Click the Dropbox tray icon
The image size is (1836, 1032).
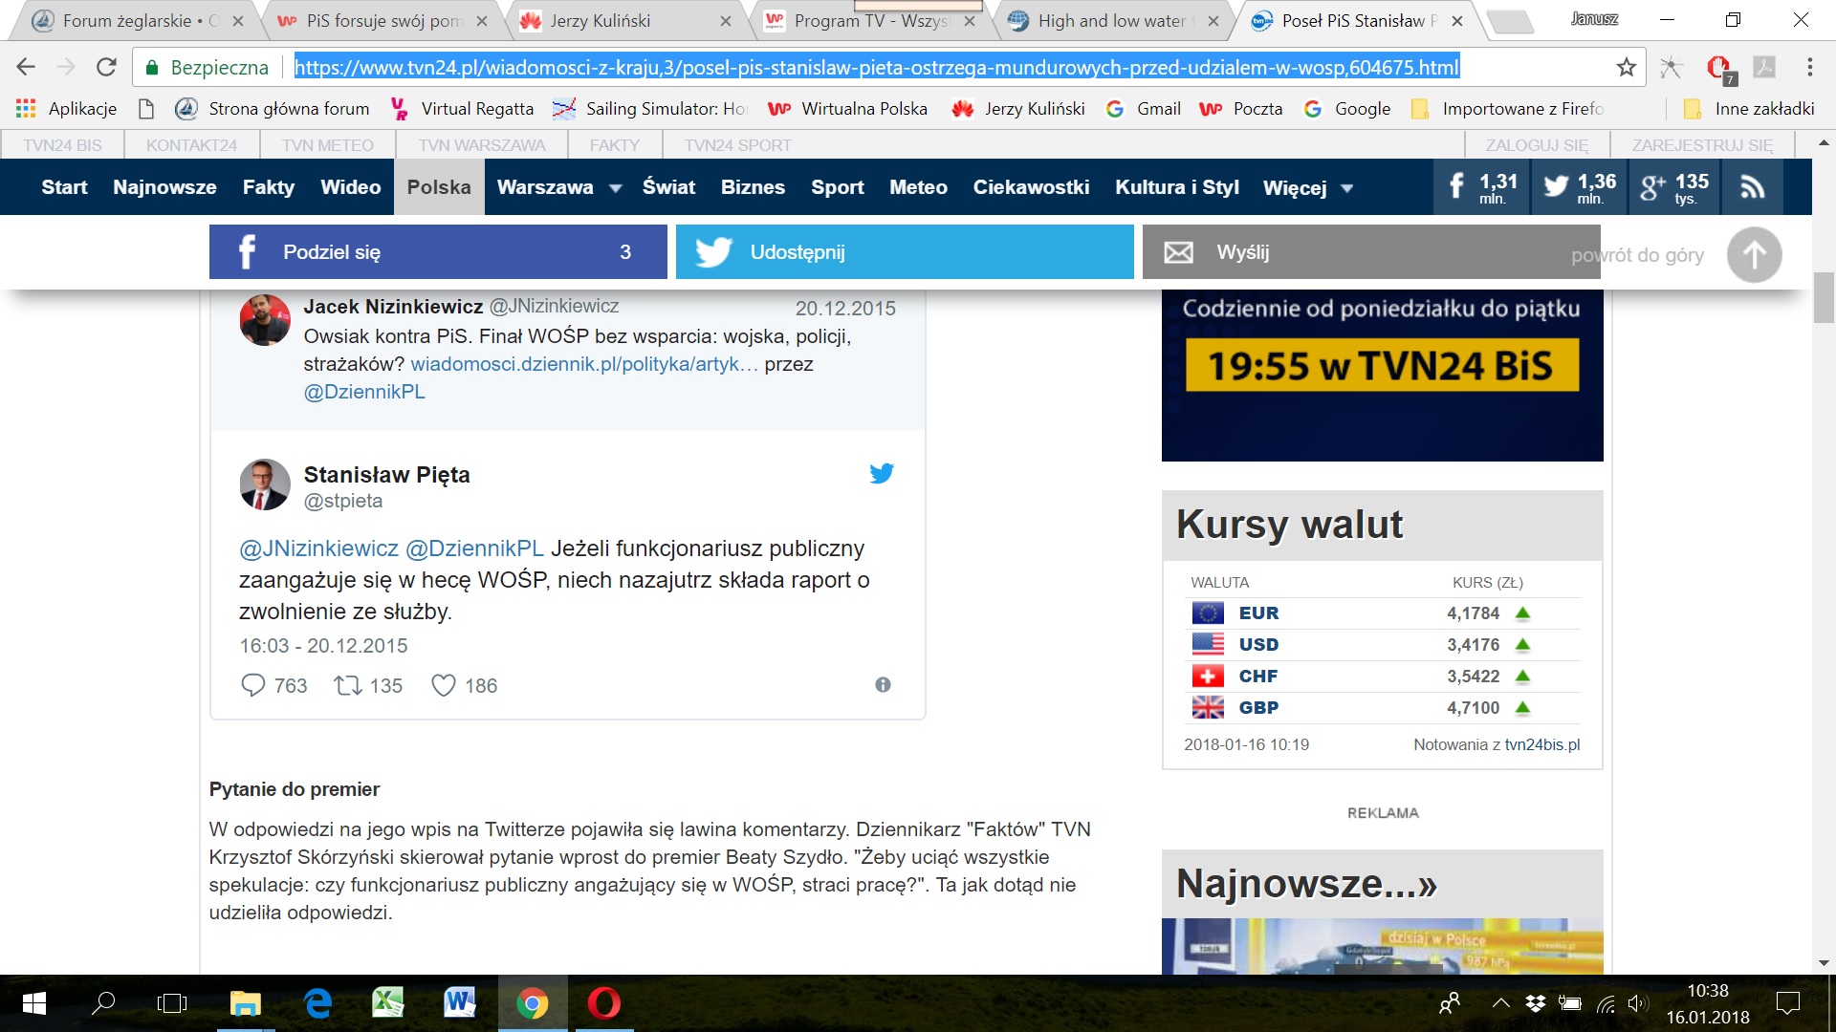(1536, 1003)
